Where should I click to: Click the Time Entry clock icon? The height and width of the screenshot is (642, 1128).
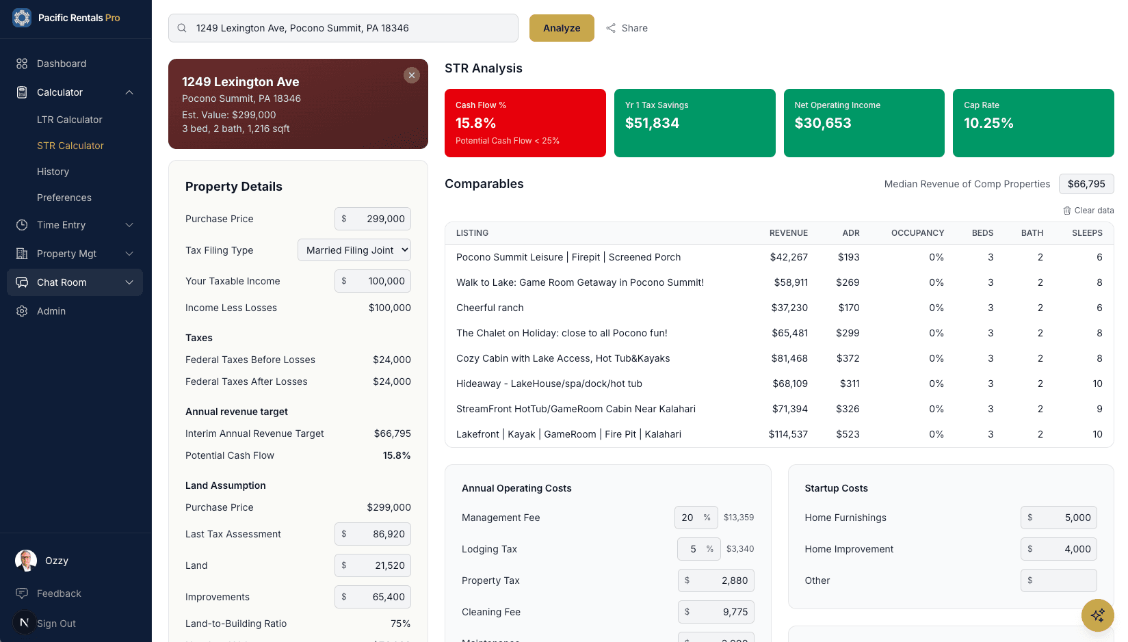22,225
